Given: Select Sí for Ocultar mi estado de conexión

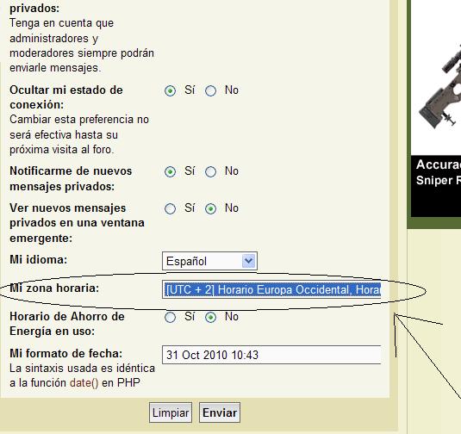Looking at the screenshot, I should (x=171, y=90).
